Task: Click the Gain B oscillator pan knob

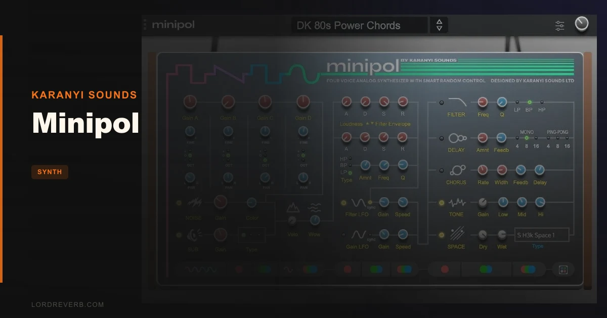Action: 228,178
